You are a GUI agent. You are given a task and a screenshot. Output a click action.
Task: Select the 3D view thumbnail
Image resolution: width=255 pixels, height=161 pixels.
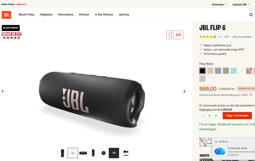[73, 153]
